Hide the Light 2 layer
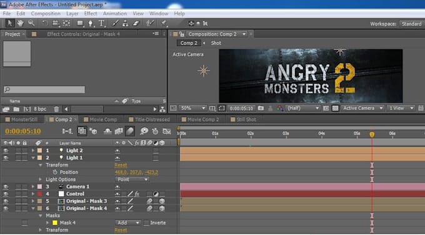Image resolution: width=425 pixels, height=235 pixels. pos(6,151)
